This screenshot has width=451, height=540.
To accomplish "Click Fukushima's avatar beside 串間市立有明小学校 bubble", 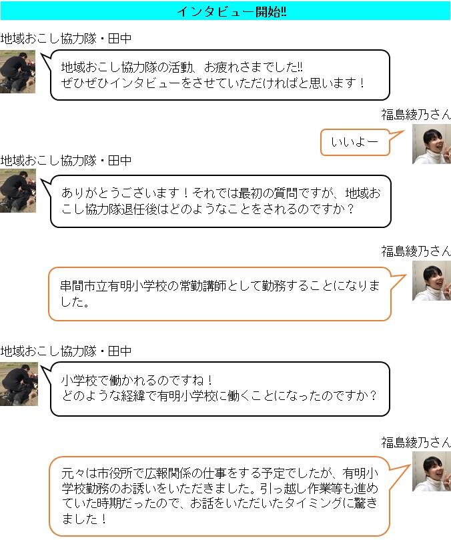I will pos(432,281).
